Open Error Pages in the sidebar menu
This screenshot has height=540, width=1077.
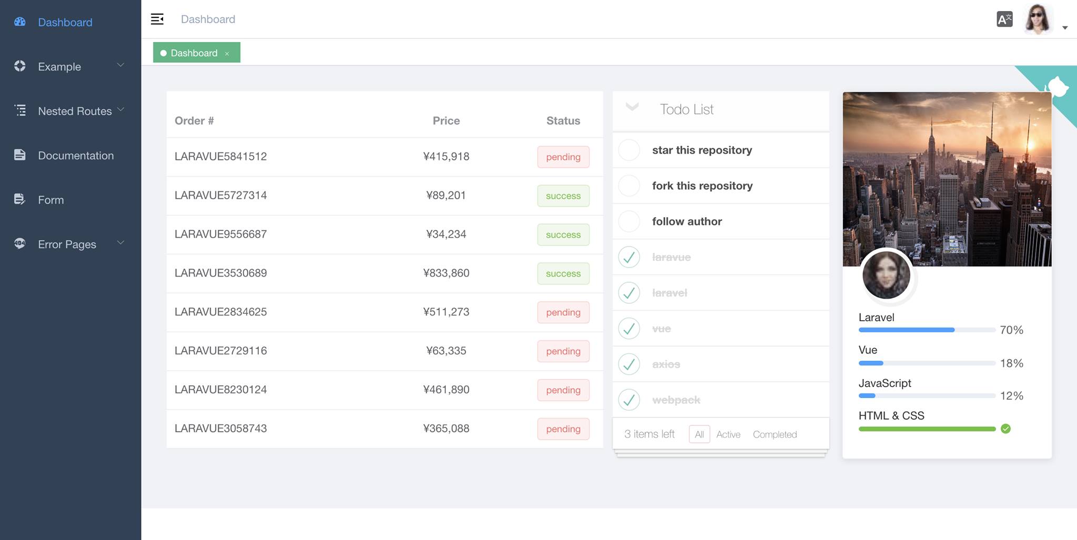[x=70, y=243]
